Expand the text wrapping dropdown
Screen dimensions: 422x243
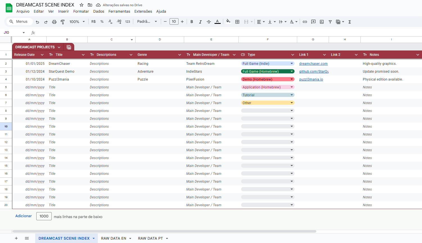286,22
